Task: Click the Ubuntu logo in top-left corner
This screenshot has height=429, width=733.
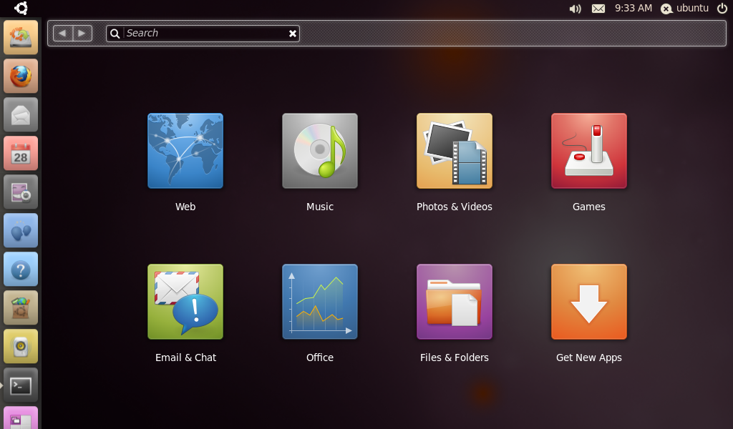Action: click(x=21, y=8)
